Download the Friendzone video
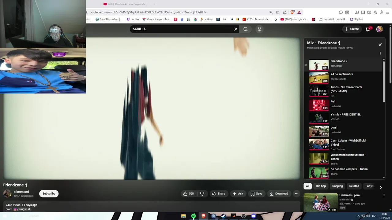This screenshot has height=220, width=392. (x=279, y=194)
